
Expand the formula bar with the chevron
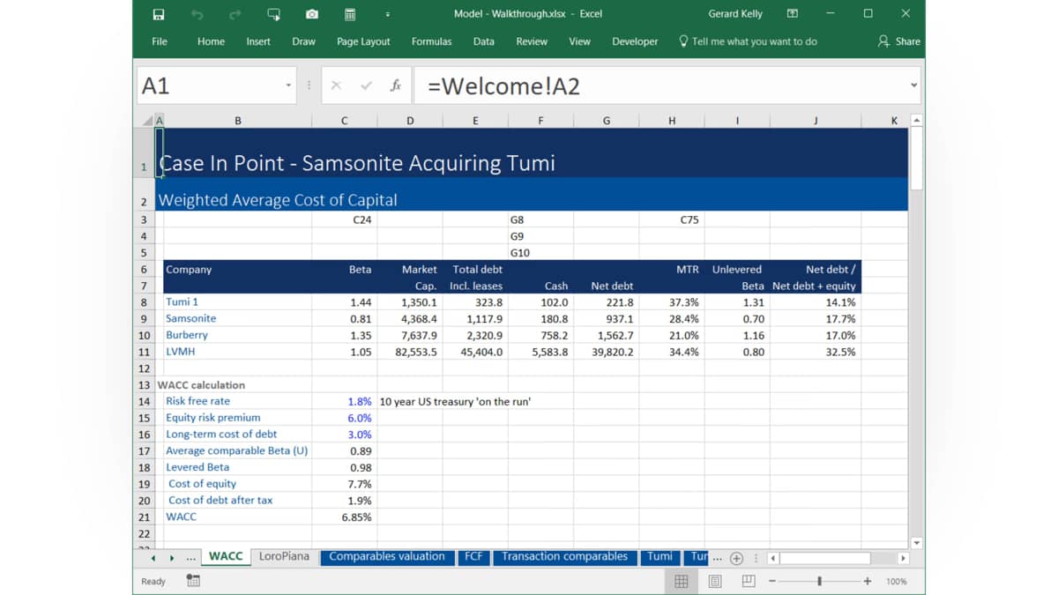click(x=913, y=86)
